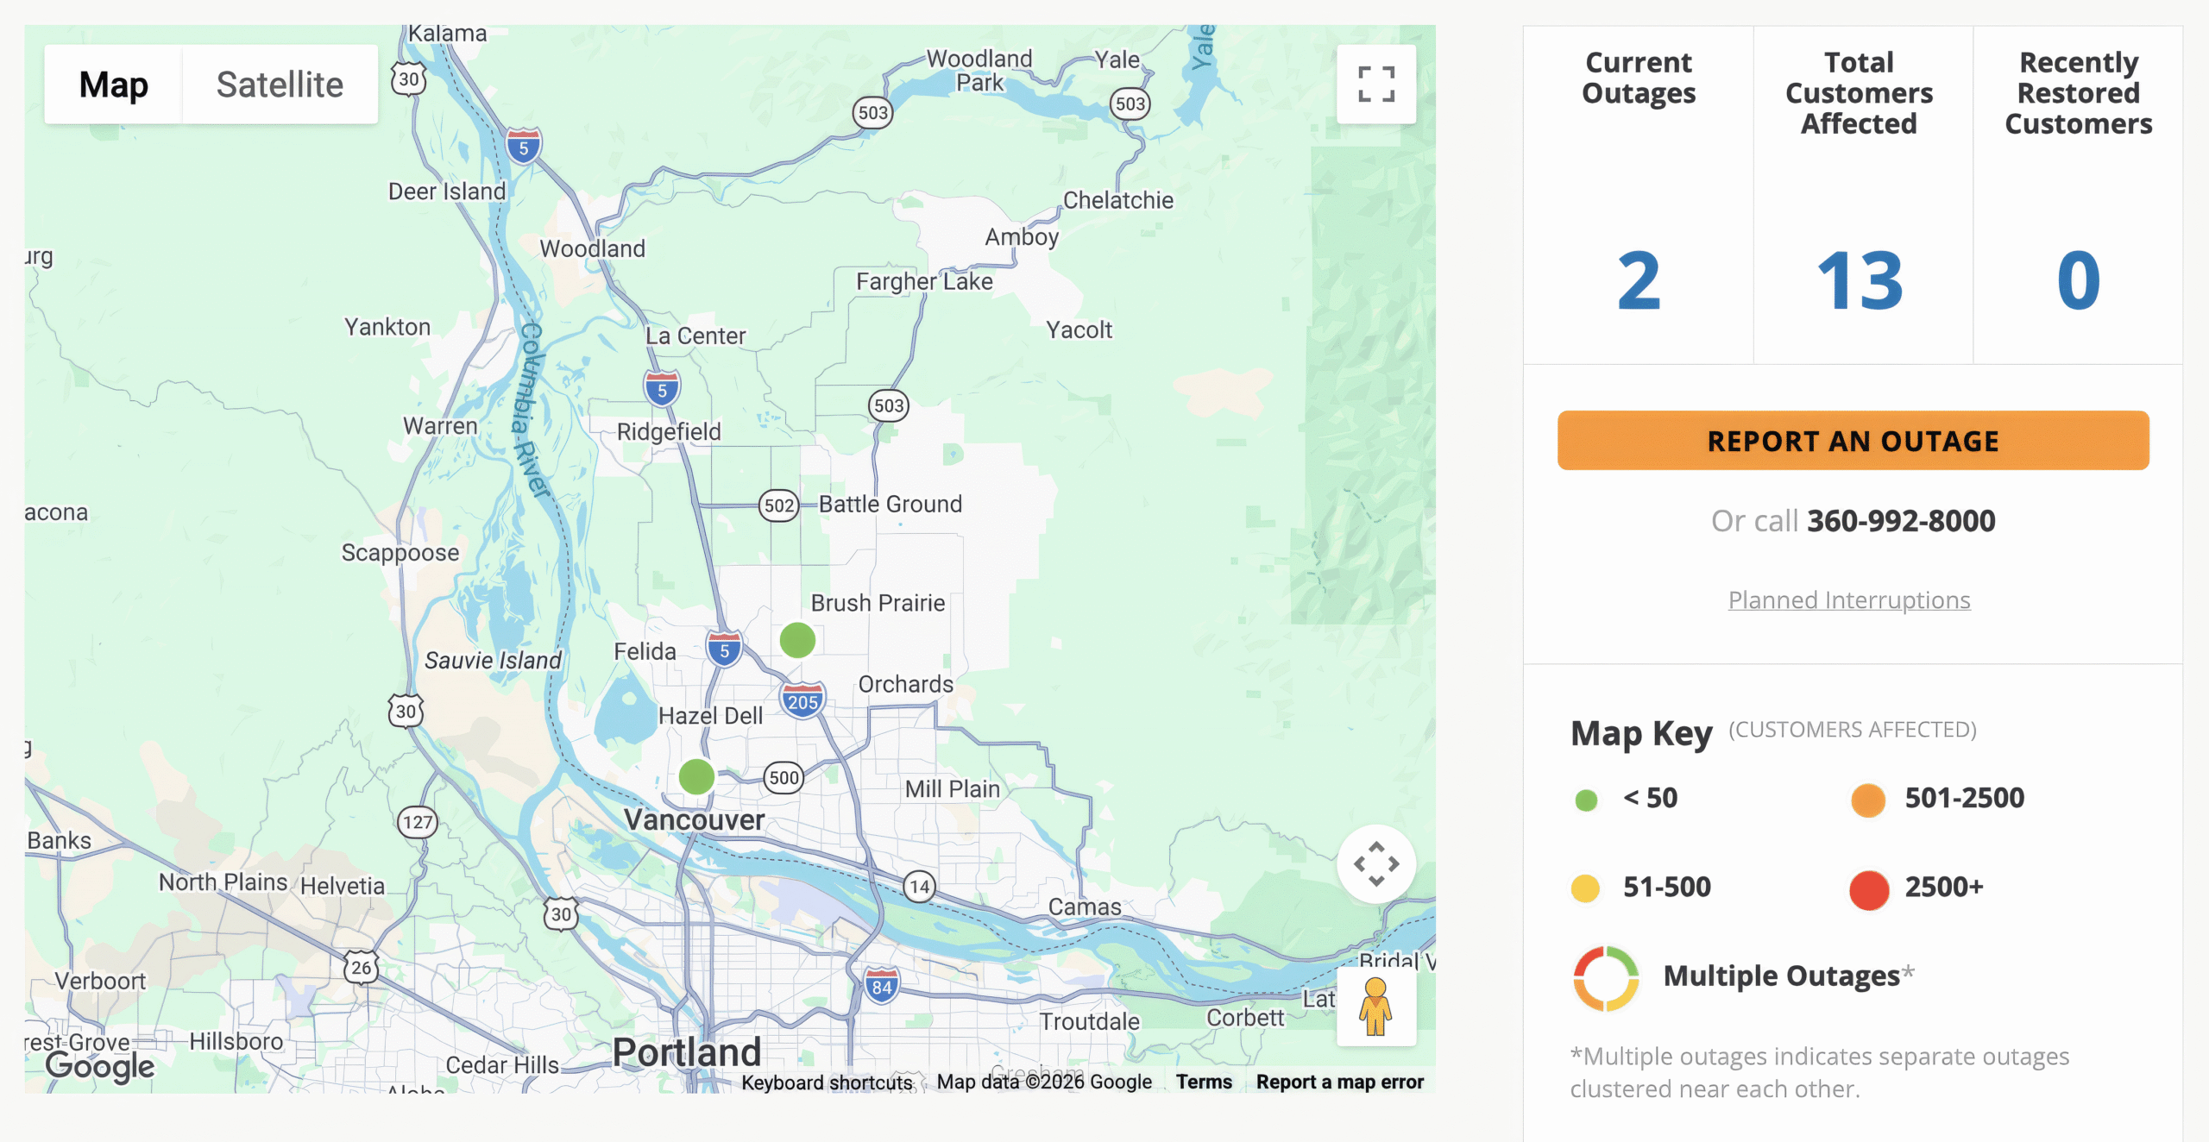Click Report a map error

coord(1339,1082)
